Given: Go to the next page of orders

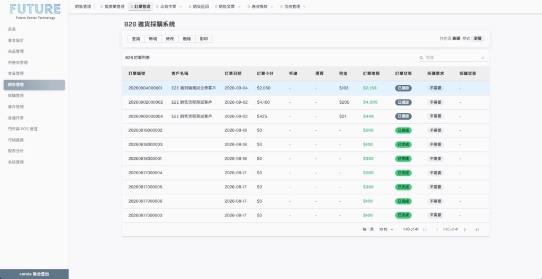Looking at the screenshot, I should click(x=465, y=230).
